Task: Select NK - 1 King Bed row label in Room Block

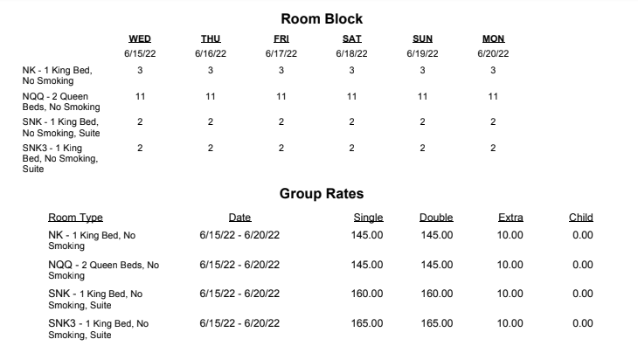Action: coord(58,75)
